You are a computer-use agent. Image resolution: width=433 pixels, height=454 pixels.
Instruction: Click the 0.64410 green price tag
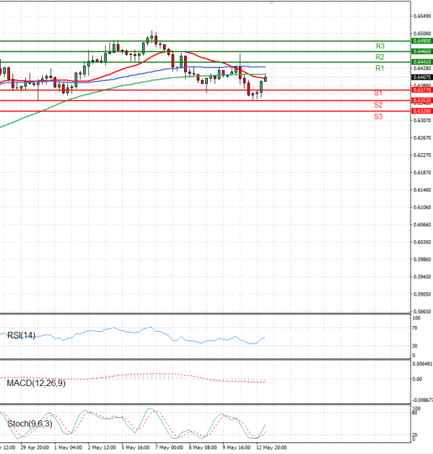[x=421, y=63]
